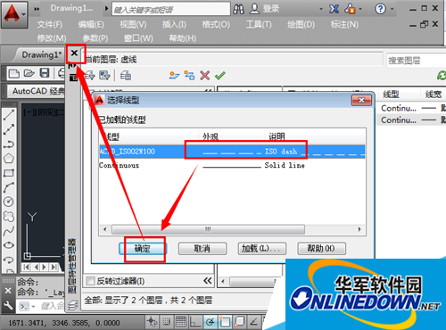Click 加载(L)... button to load linetypes
446x330 pixels.
[261, 249]
